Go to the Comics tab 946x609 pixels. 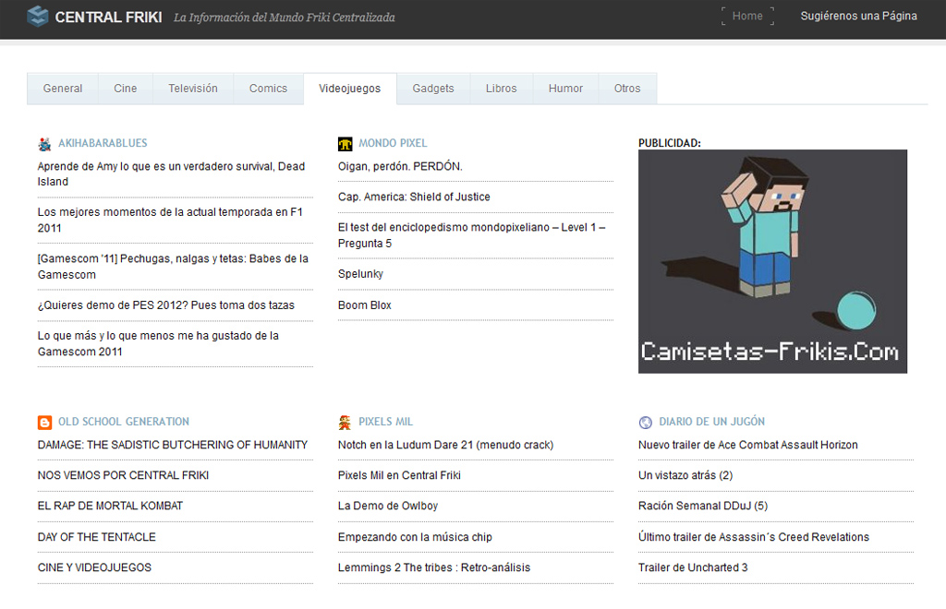click(268, 89)
